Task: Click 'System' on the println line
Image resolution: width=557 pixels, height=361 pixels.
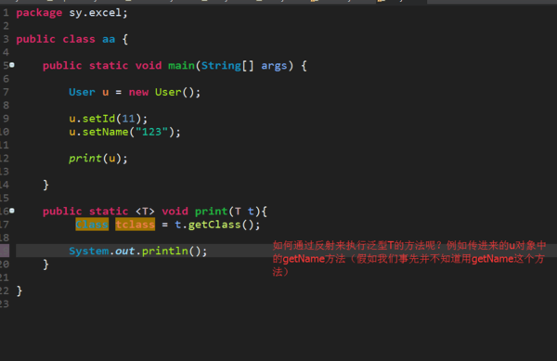Action: tap(89, 251)
